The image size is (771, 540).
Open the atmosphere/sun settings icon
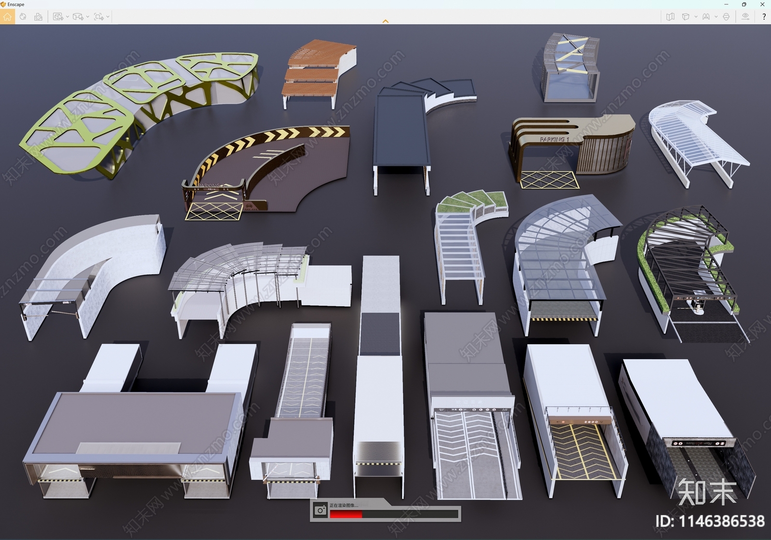[23, 16]
